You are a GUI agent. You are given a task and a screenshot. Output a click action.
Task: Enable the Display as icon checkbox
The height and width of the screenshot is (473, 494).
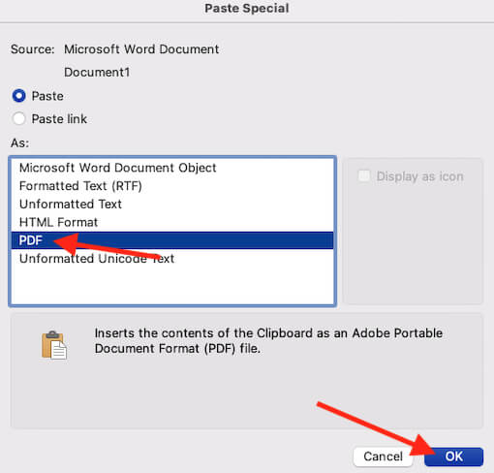pos(364,176)
